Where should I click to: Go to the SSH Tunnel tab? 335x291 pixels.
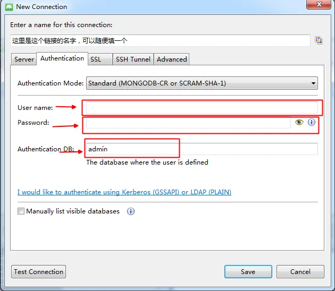(x=133, y=59)
